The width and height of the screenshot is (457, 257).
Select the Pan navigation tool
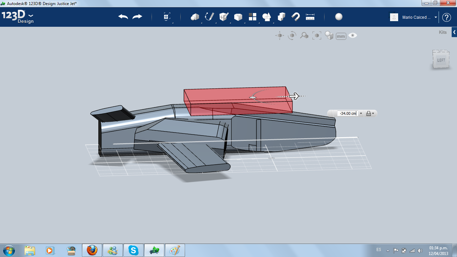pos(280,35)
